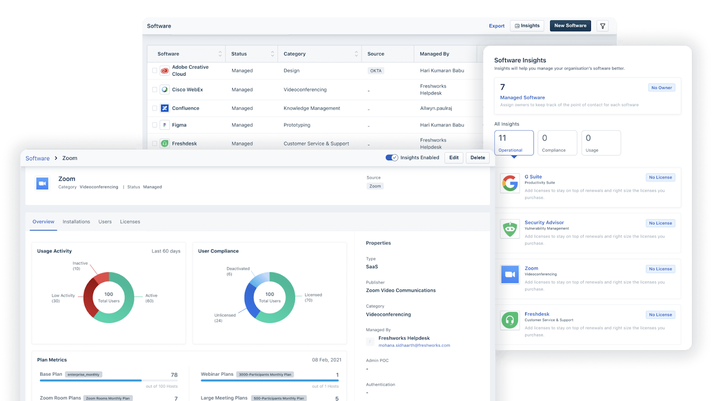Click the New Software button

[x=570, y=25]
